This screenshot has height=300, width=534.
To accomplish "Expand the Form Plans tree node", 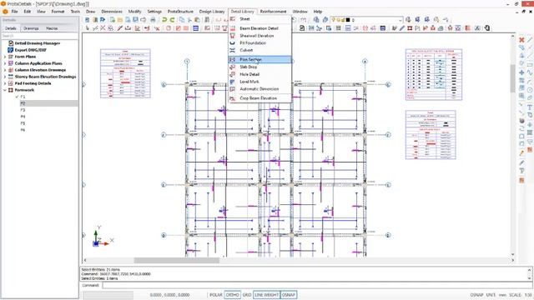I will tap(5, 57).
